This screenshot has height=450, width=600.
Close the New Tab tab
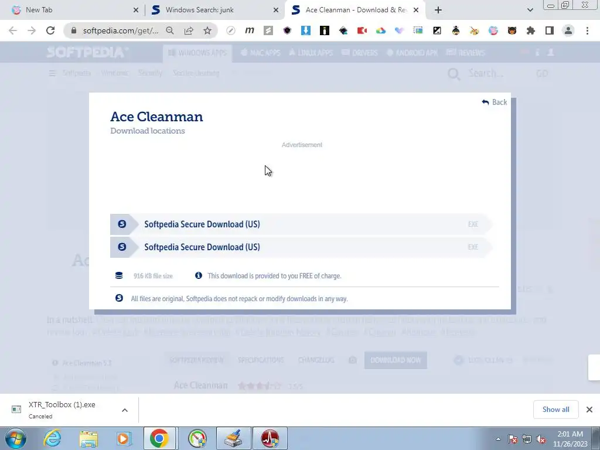click(136, 11)
